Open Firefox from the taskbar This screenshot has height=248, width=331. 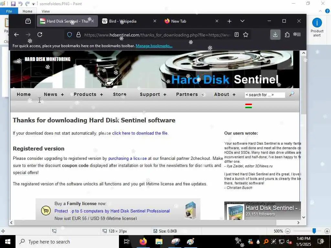tap(143, 242)
